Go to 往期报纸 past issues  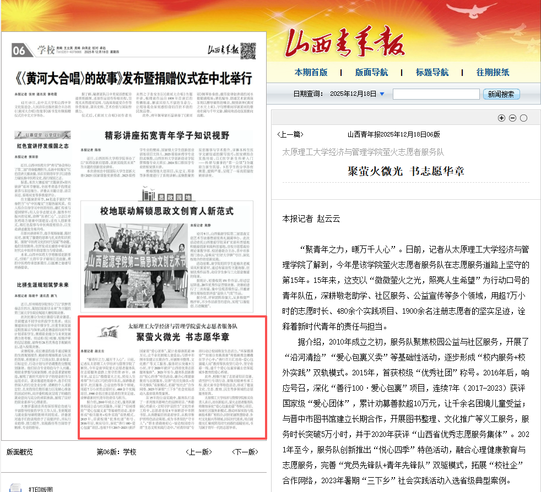[x=493, y=72]
